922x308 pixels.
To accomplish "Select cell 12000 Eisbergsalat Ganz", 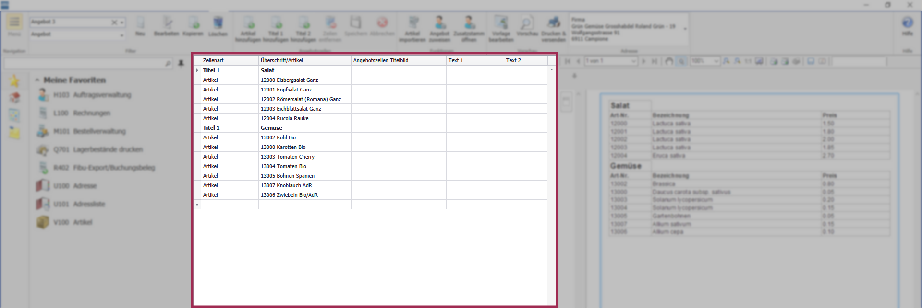I will click(x=305, y=80).
